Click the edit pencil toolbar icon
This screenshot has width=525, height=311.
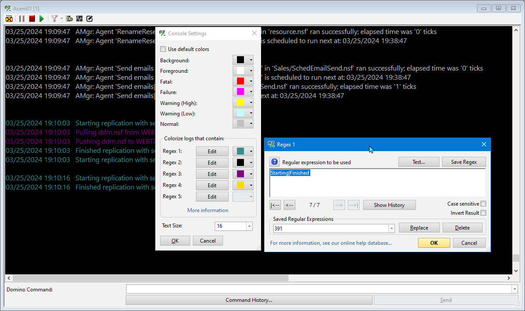[x=89, y=19]
